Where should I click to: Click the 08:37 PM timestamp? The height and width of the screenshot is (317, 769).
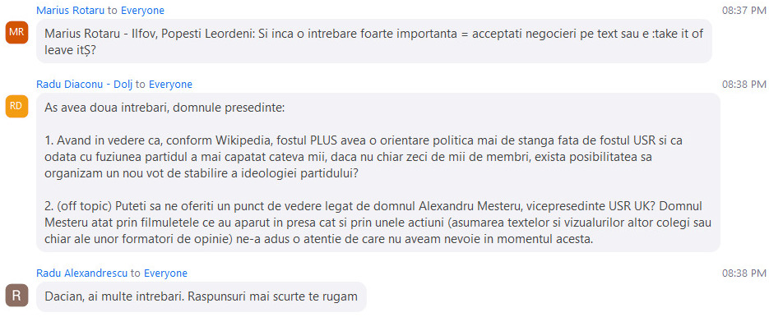click(744, 11)
